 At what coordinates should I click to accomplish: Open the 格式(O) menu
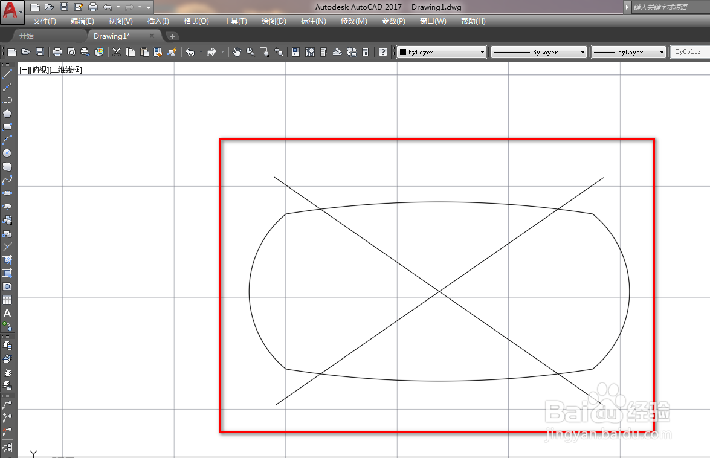(196, 21)
